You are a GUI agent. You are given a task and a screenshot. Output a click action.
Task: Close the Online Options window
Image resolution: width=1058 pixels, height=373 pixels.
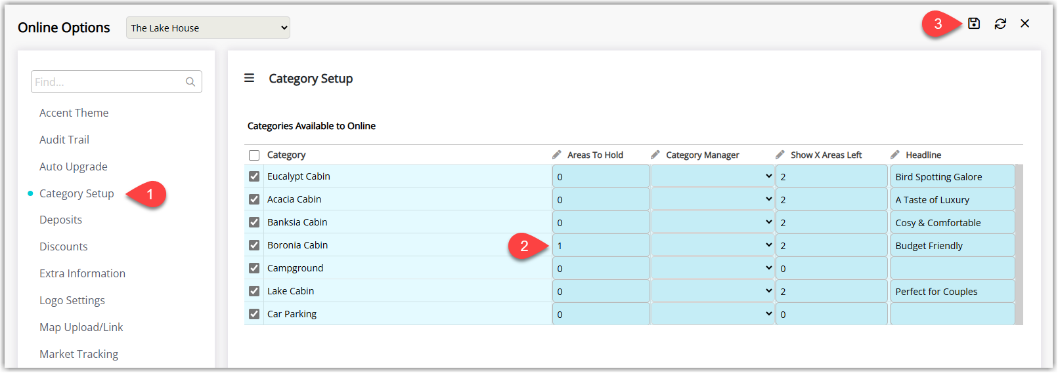(1025, 24)
